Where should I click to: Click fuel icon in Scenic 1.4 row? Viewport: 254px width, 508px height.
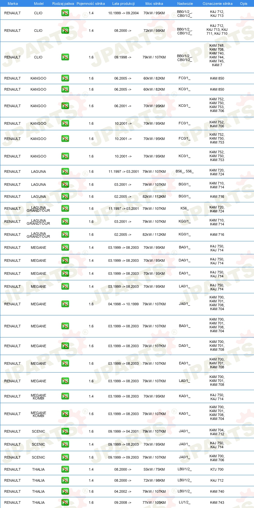point(65,444)
